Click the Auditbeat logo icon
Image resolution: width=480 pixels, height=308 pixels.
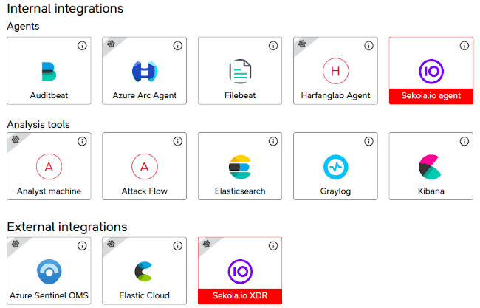[x=49, y=71]
